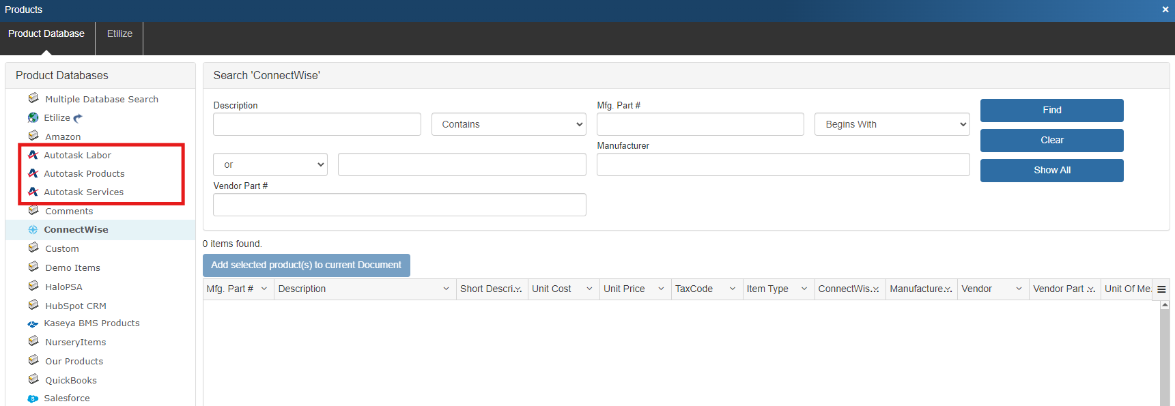Open the Description 'Contains' match dropdown
The width and height of the screenshot is (1175, 406).
click(x=509, y=124)
